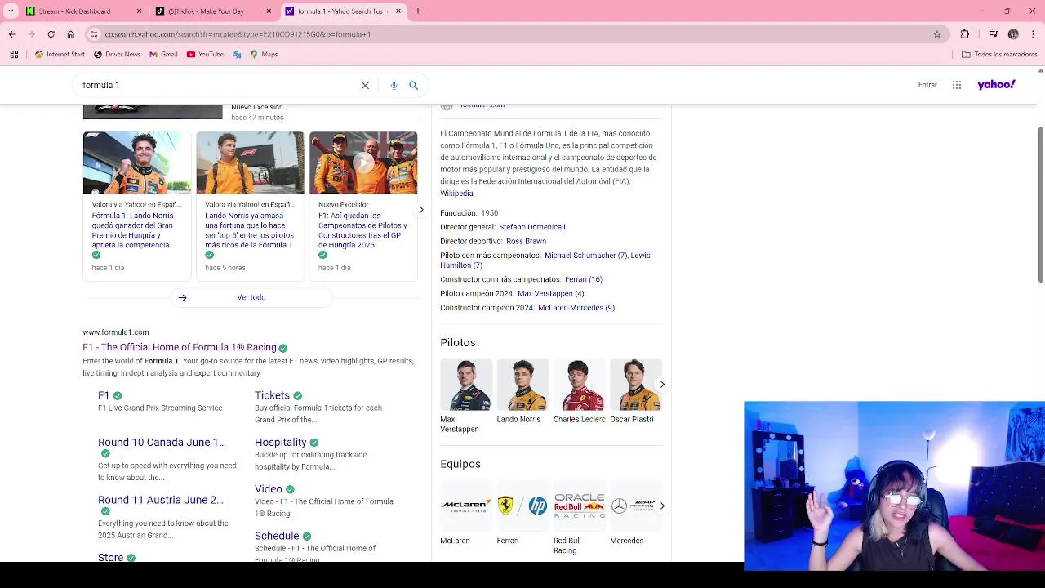The image size is (1045, 588).
Task: Select the formula 1 - Yahoo Search tab
Action: point(341,11)
